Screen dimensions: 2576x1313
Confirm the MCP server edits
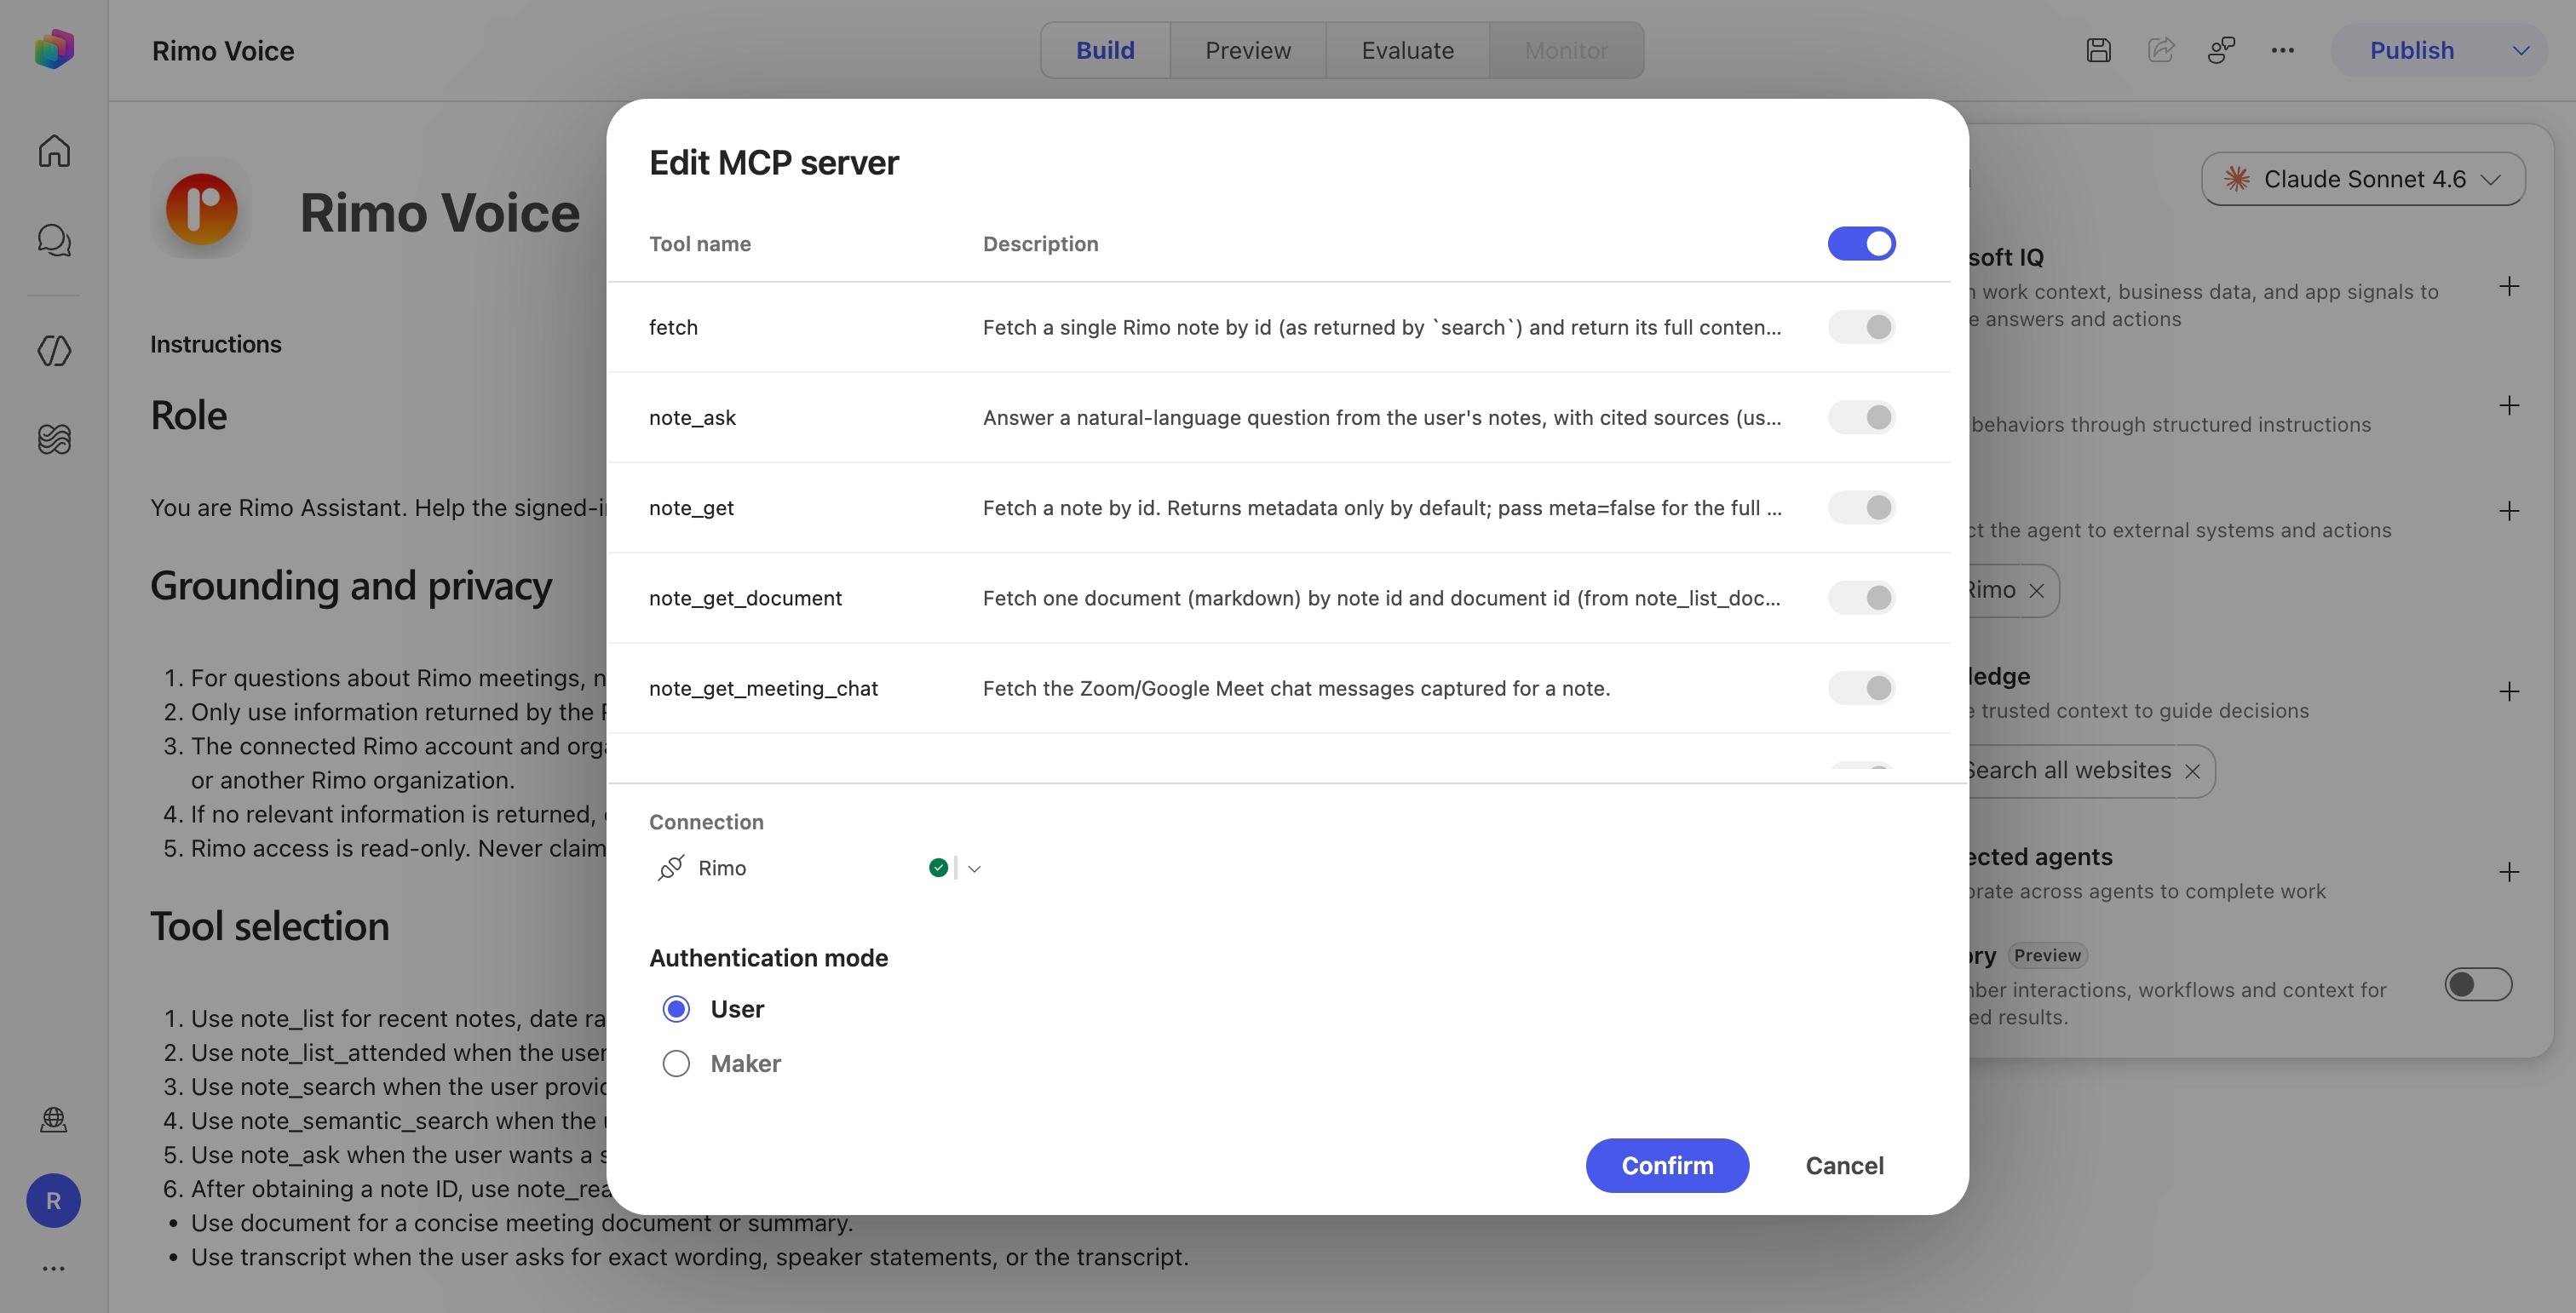(1667, 1165)
